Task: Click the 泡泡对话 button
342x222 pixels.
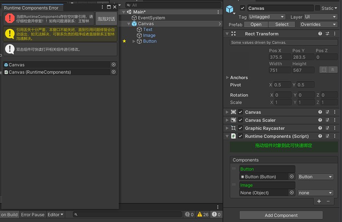Action: click(106, 19)
